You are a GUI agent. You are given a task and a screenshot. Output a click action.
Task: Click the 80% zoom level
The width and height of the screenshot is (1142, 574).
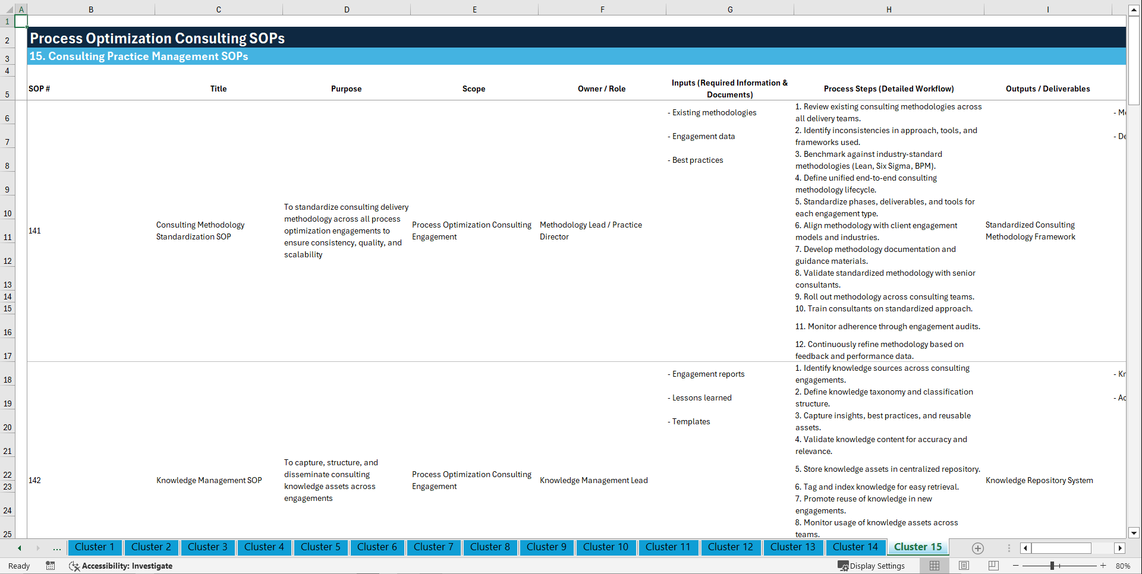(x=1123, y=566)
